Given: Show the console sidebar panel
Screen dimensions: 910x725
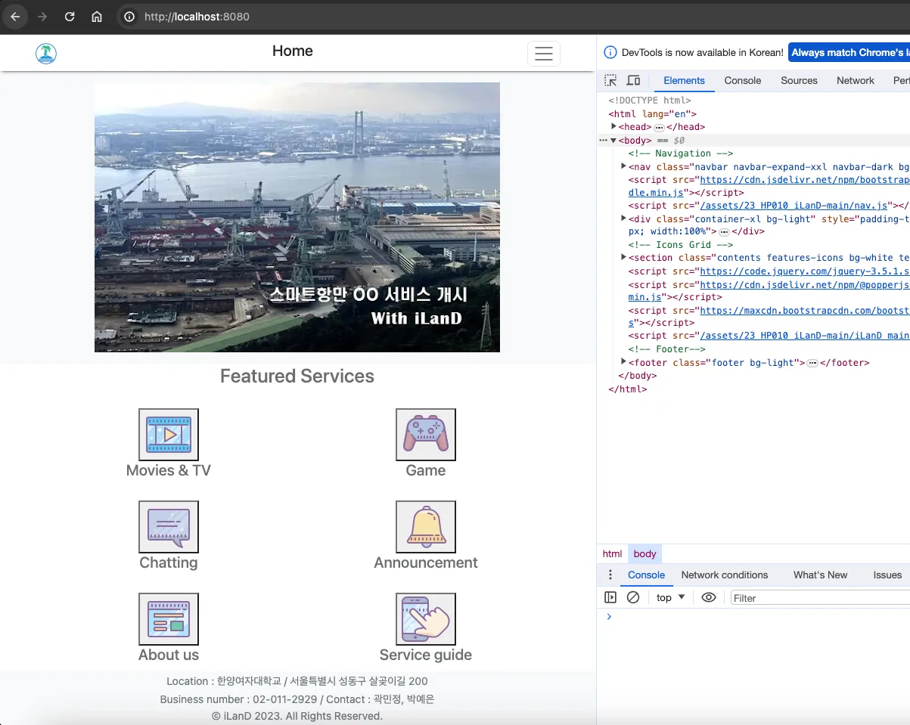Looking at the screenshot, I should [x=610, y=597].
